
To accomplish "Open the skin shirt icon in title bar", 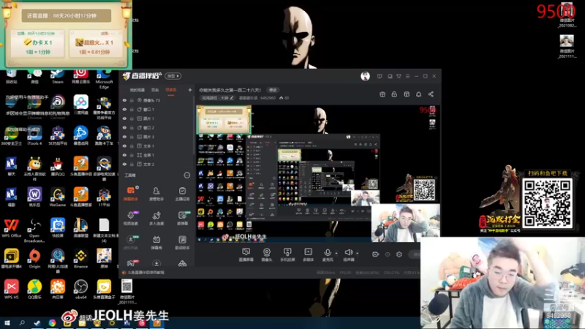I will coord(399,76).
